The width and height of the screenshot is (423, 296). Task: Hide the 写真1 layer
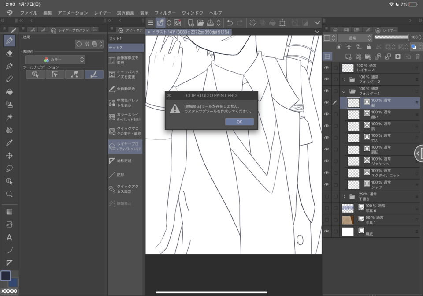[326, 219]
